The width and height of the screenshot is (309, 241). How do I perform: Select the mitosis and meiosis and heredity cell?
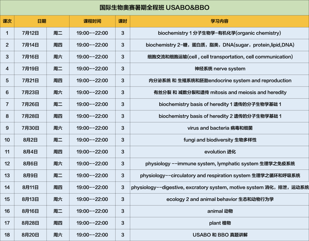click(x=219, y=92)
